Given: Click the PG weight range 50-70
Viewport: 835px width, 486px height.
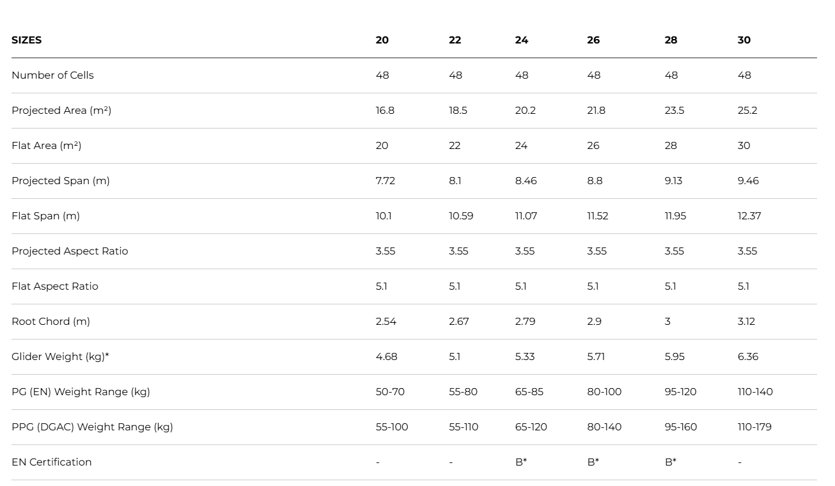Looking at the screenshot, I should 390,391.
